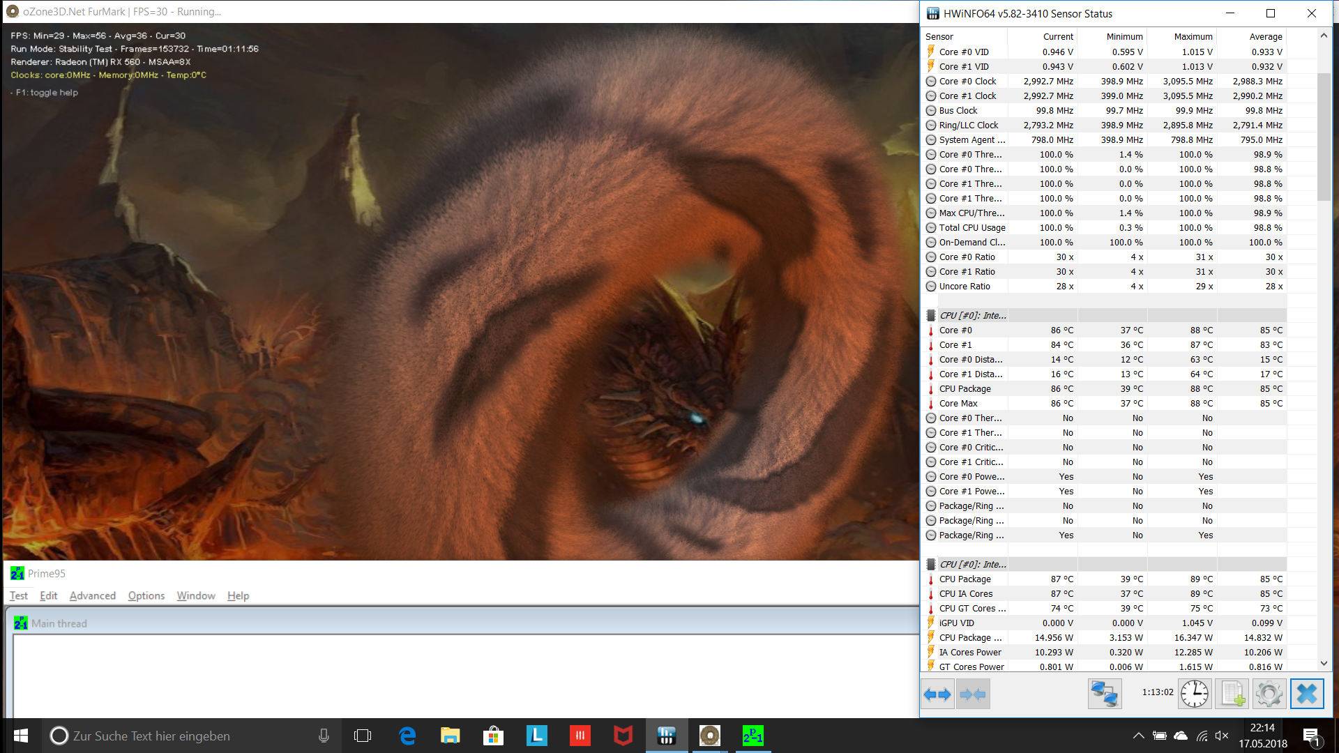
Task: Select the second CPU [#0]: Inte... group header
Action: 1105,564
